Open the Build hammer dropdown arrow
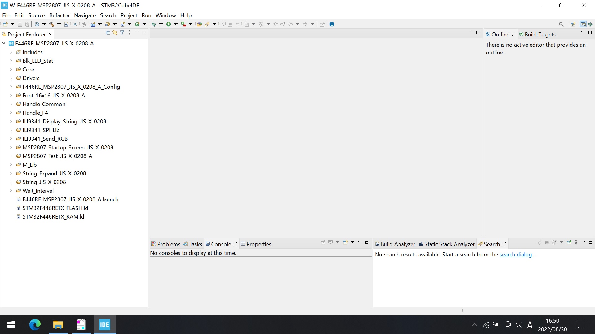 [x=59, y=24]
